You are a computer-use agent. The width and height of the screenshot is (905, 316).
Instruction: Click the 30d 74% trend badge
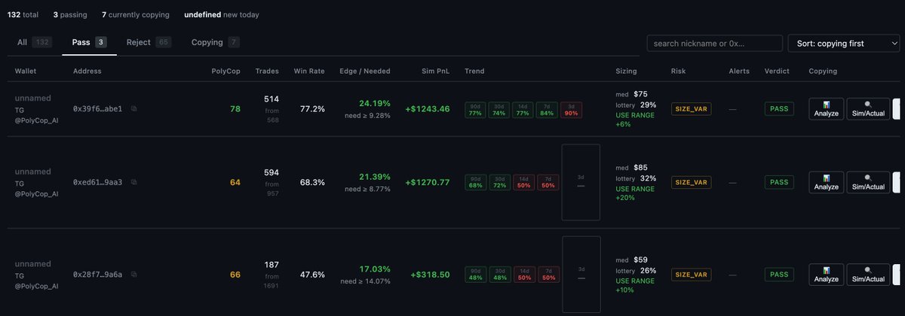499,110
